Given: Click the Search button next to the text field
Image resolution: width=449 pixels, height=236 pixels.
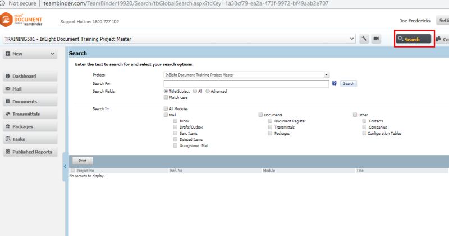Looking at the screenshot, I should click(x=349, y=84).
